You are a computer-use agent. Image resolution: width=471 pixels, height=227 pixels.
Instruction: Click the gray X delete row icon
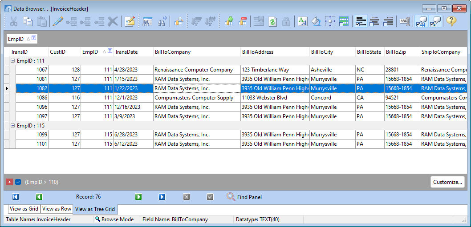(x=113, y=22)
